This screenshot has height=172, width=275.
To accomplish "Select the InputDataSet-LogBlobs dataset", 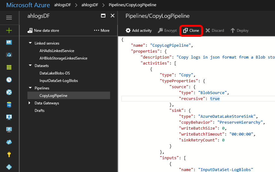I will tap(59, 81).
